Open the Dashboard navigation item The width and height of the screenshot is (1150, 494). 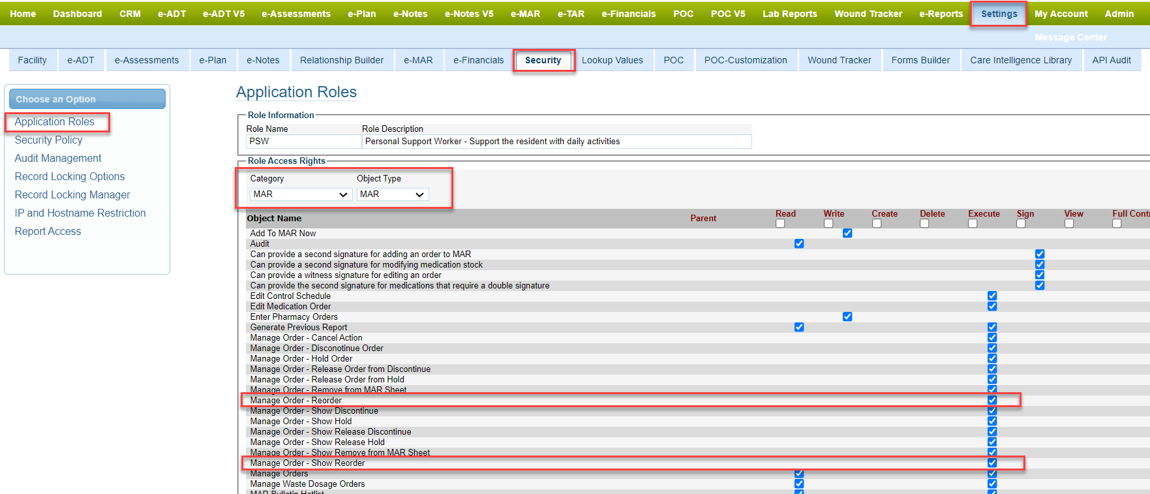[78, 14]
